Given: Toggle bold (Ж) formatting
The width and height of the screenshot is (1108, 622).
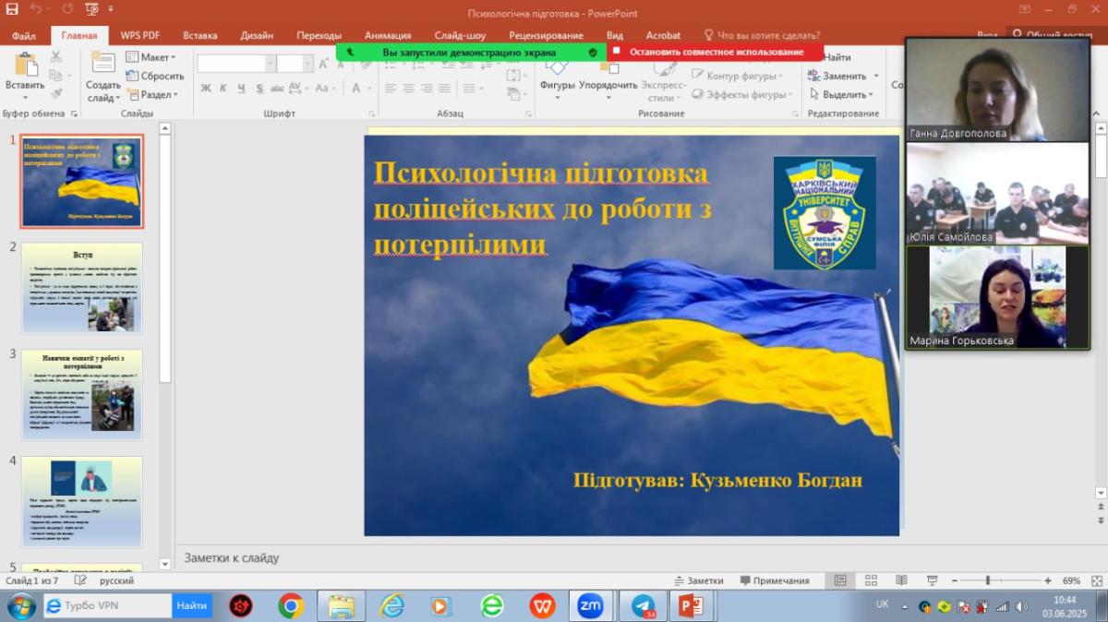Looking at the screenshot, I should [x=206, y=89].
